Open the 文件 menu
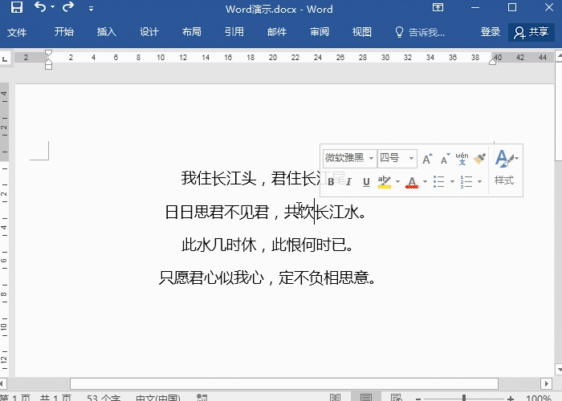The image size is (562, 401). tap(17, 32)
